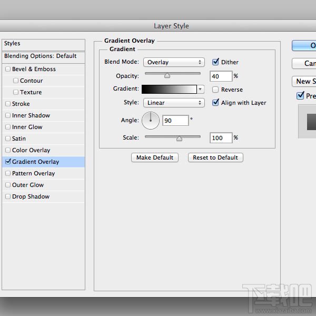Click the Cancel button

click(304, 64)
